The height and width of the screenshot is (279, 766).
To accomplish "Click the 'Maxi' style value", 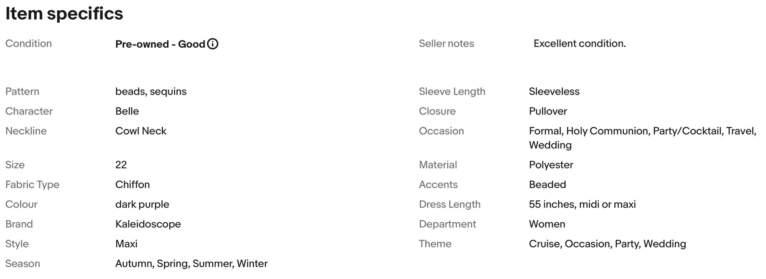I will point(126,244).
